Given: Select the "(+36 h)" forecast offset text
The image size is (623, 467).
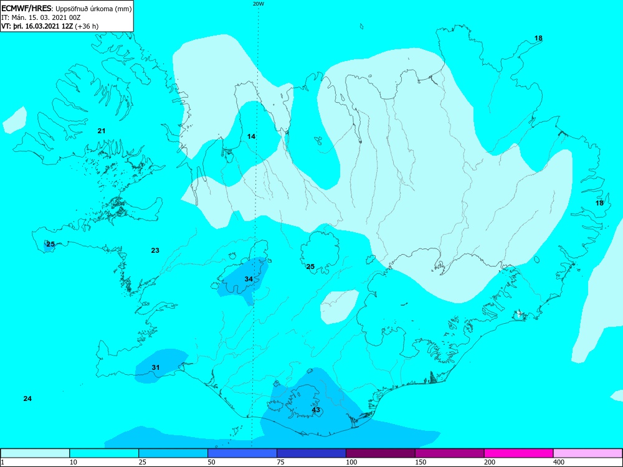Looking at the screenshot, I should (x=87, y=26).
